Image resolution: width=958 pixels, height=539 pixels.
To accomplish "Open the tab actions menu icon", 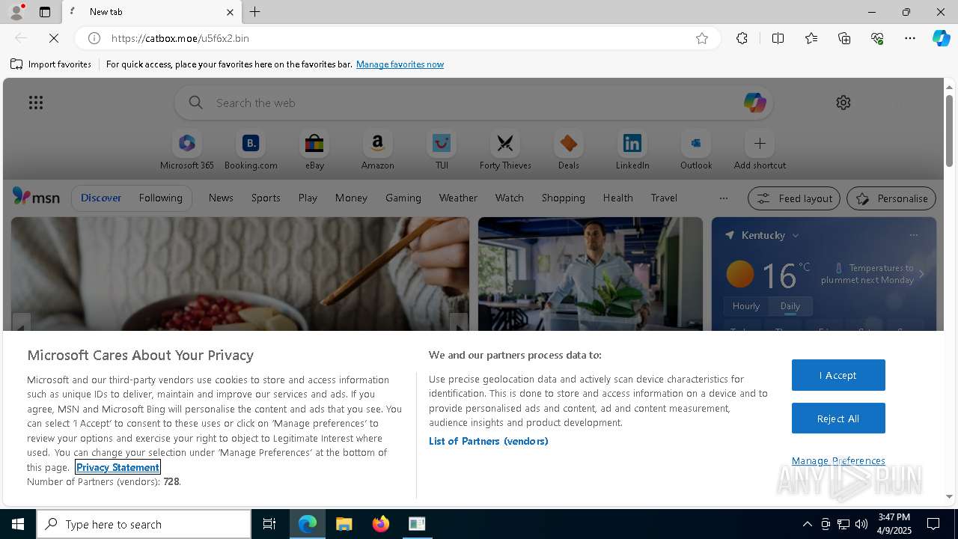I will pyautogui.click(x=45, y=12).
